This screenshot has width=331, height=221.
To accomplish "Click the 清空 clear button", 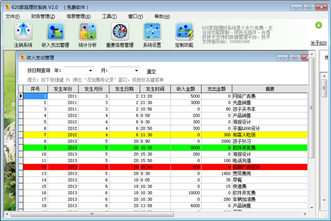I will point(151,72).
